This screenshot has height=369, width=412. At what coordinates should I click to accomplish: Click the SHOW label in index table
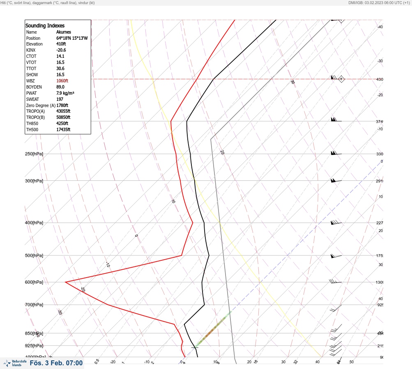pos(32,75)
